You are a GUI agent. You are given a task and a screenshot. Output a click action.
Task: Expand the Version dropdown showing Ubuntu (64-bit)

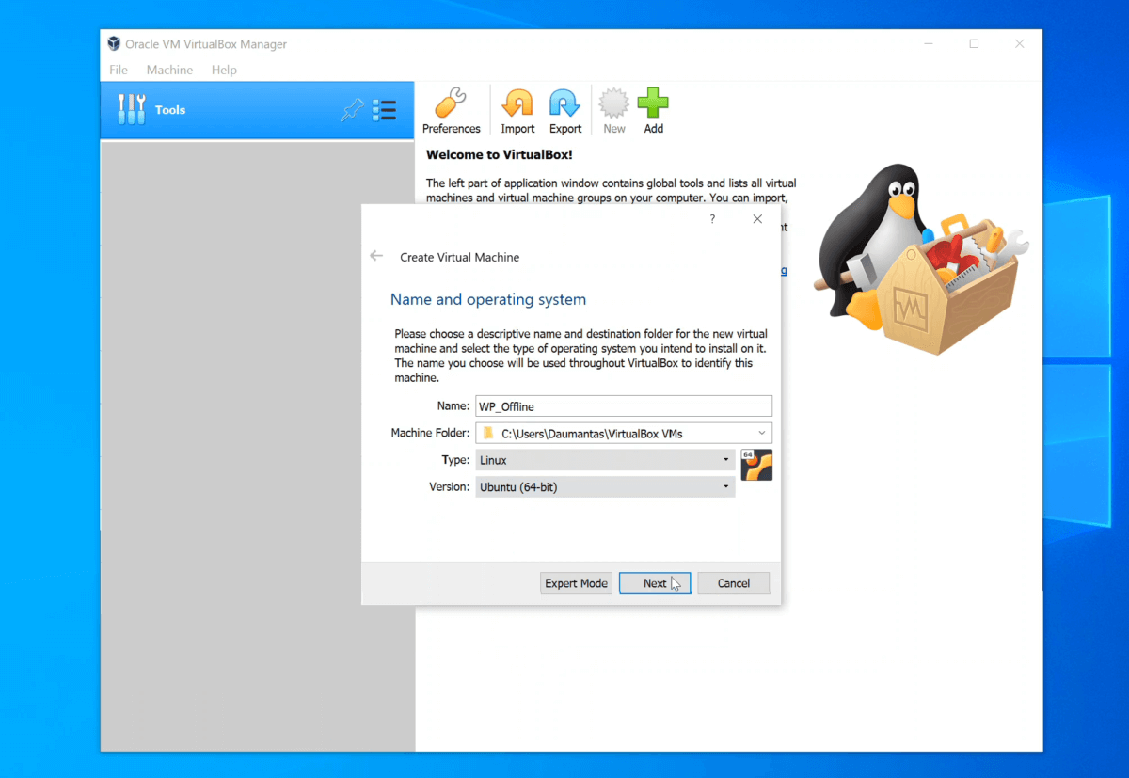pyautogui.click(x=605, y=486)
